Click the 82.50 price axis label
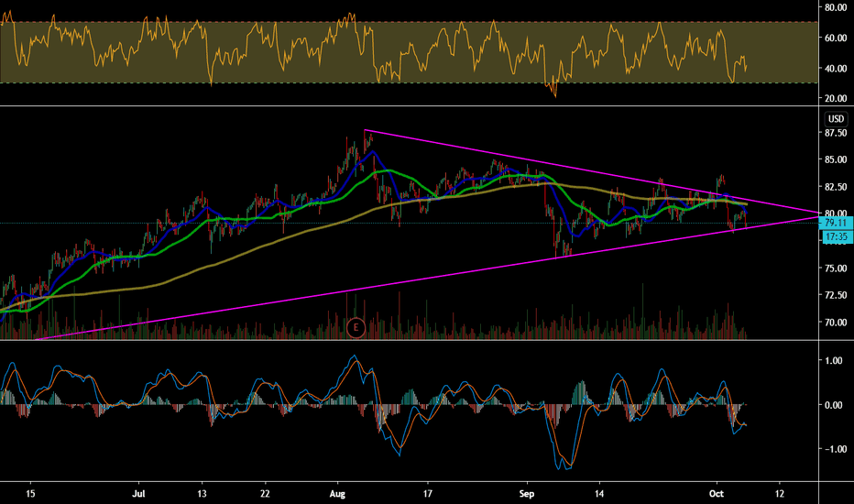The image size is (854, 504). 836,187
